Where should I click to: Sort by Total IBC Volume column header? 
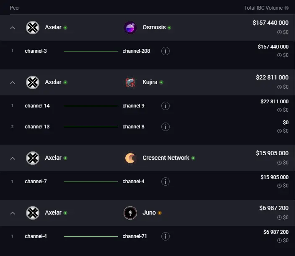click(x=263, y=8)
